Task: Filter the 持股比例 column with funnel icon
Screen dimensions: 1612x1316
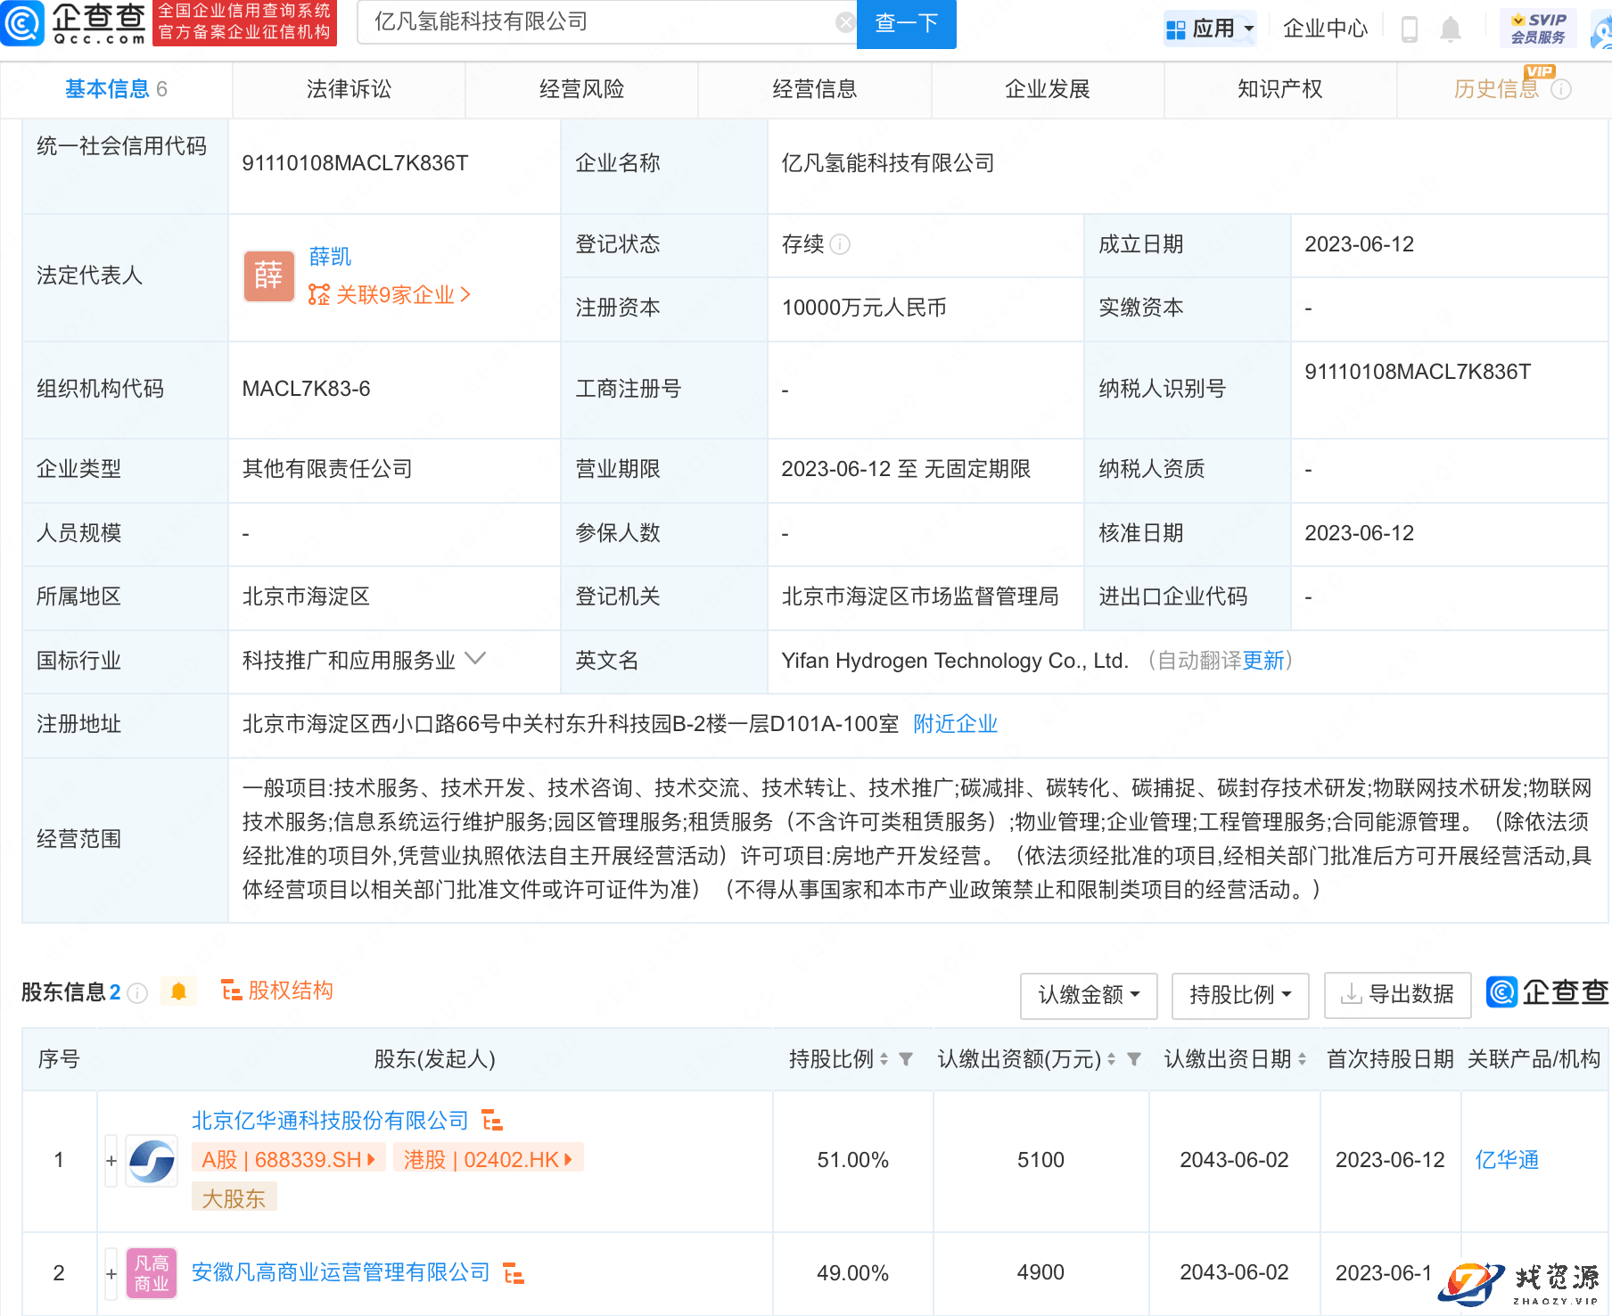Action: tap(906, 1059)
